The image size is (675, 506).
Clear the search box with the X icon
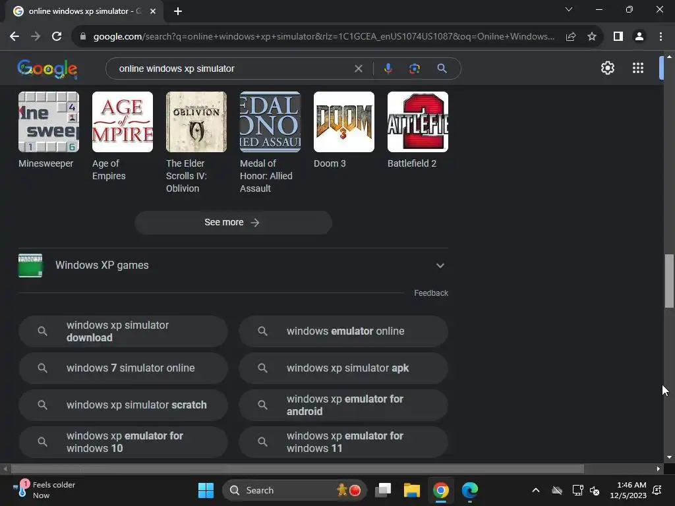(x=358, y=69)
